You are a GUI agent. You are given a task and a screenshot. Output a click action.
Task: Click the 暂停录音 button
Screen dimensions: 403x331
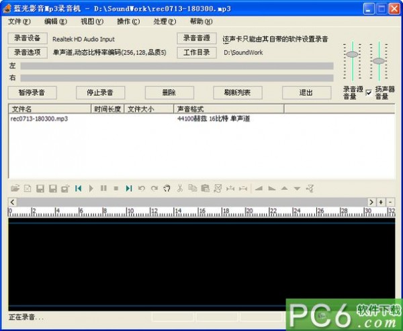(32, 93)
